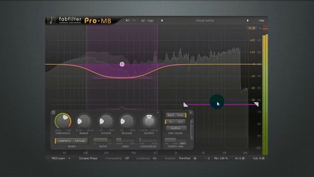Screen dimensions: 314x177
Task: Click the FabFilter logo icon
Action: [x=51, y=20]
